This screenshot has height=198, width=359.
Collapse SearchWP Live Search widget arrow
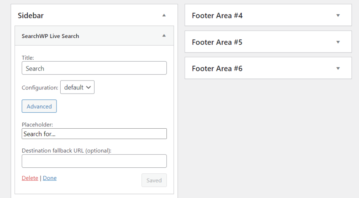[164, 36]
